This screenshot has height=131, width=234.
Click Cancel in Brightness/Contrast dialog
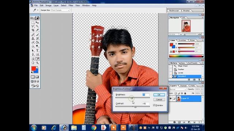(159, 99)
